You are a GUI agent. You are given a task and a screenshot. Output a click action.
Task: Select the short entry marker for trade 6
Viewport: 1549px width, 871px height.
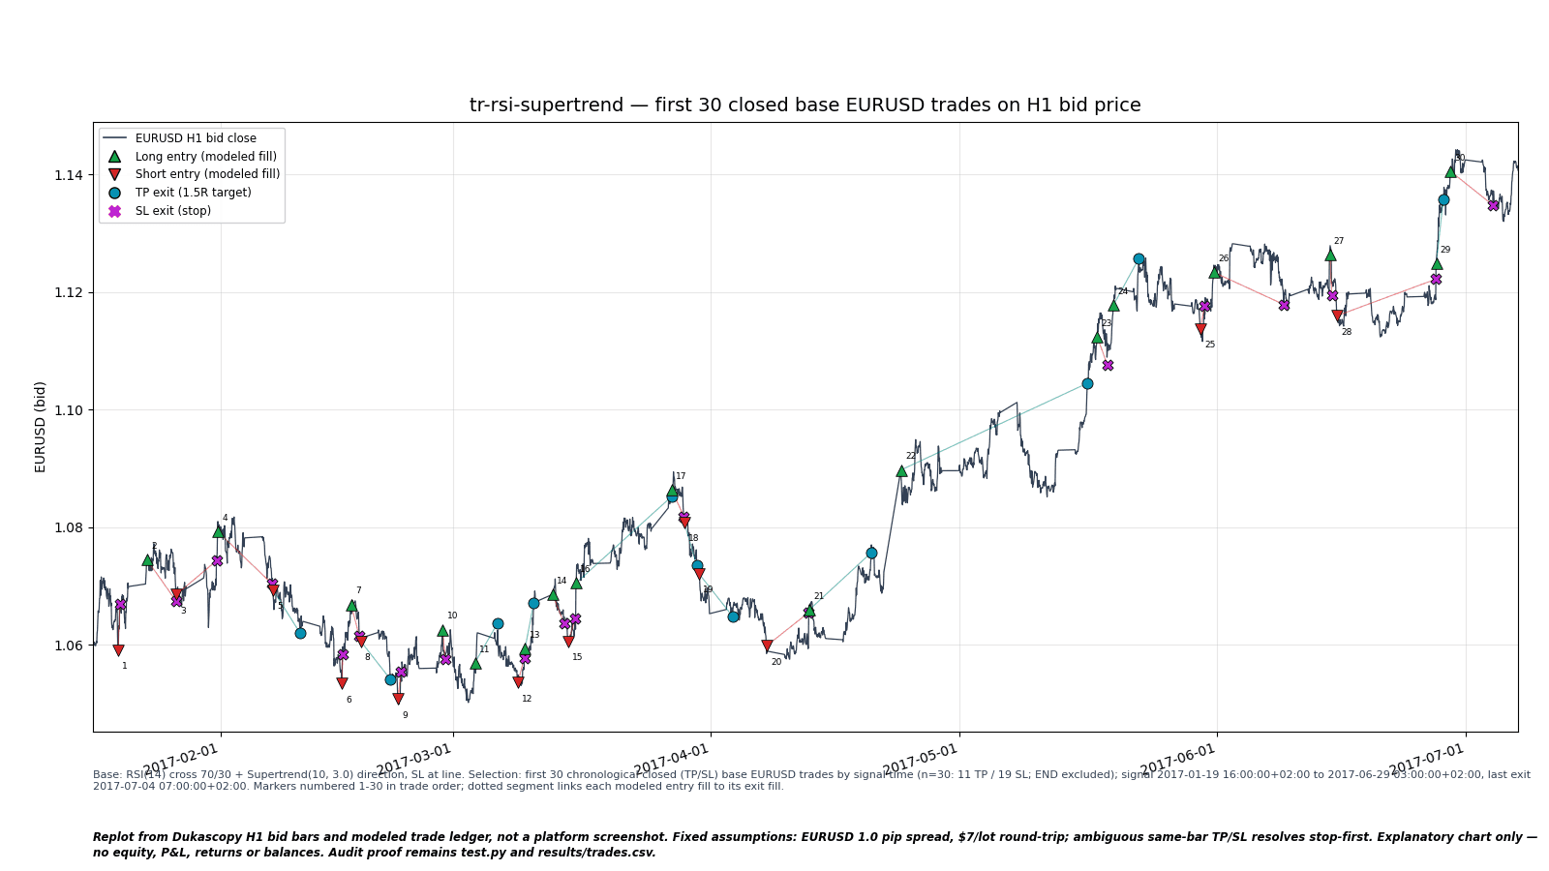pos(342,683)
